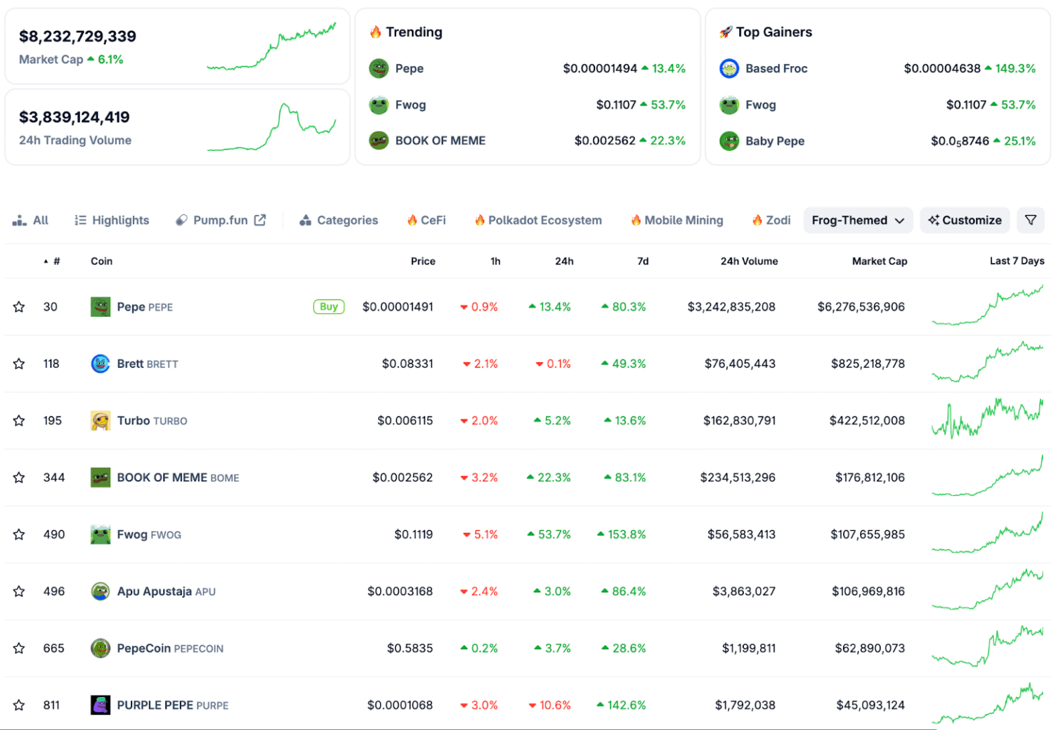1058x730 pixels.
Task: Open Baby Pepe icon in Top Gainers
Action: click(x=729, y=141)
